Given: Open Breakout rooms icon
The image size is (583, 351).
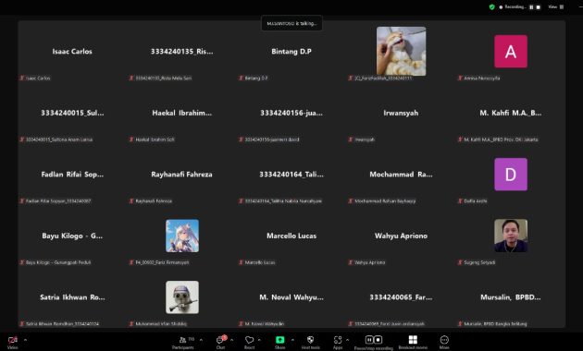Looking at the screenshot, I should [413, 340].
